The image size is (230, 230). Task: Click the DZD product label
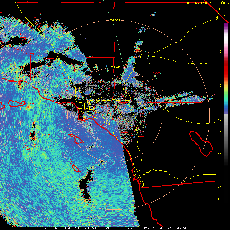coord(225,15)
